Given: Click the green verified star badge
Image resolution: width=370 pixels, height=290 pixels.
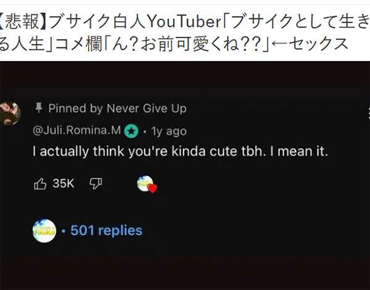Looking at the screenshot, I should pyautogui.click(x=131, y=131).
